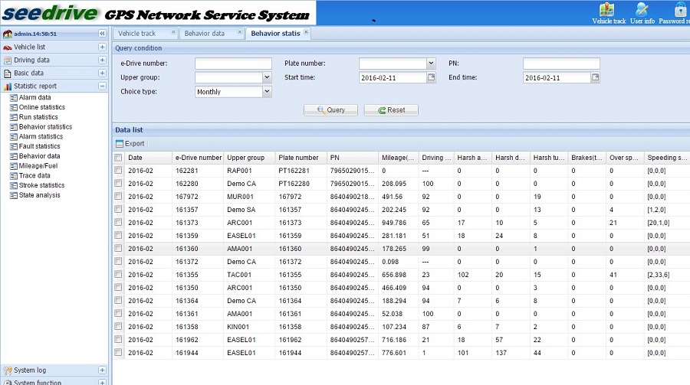Click the Mileage/Fuel report icon
Viewport: 690px width, 385px height.
point(13,166)
